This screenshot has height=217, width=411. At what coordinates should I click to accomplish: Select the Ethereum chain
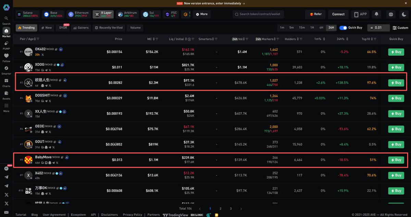click(79, 14)
